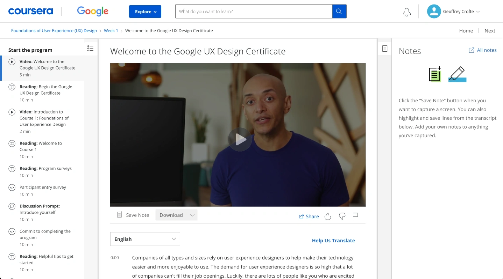The height and width of the screenshot is (279, 503).
Task: Open Discussion Prompt: Introduce yourself
Action: pyautogui.click(x=42, y=213)
